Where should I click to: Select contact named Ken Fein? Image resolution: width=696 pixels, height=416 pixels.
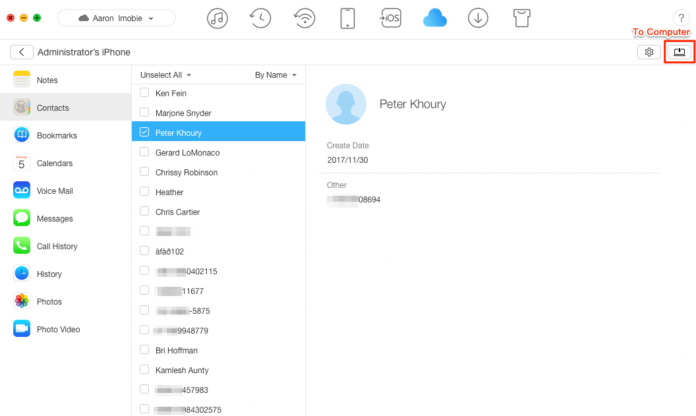point(218,93)
